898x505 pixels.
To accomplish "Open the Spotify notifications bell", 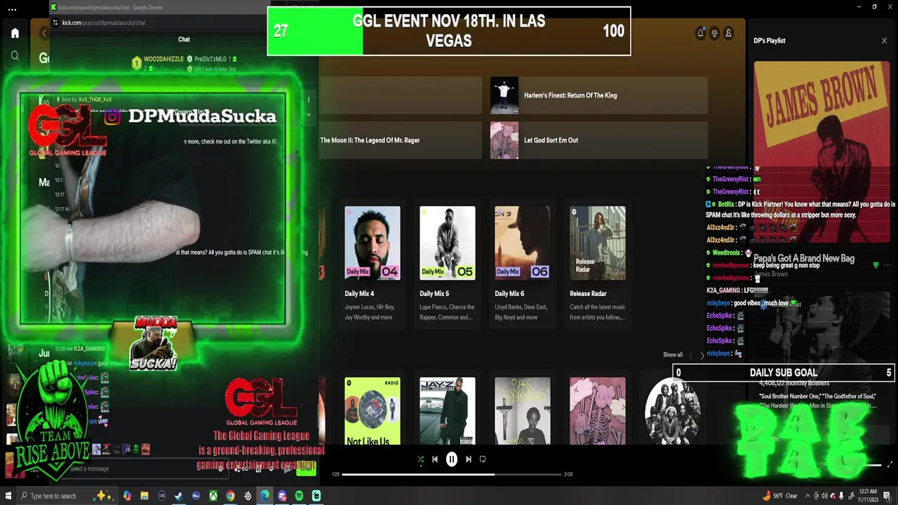I will click(x=700, y=33).
